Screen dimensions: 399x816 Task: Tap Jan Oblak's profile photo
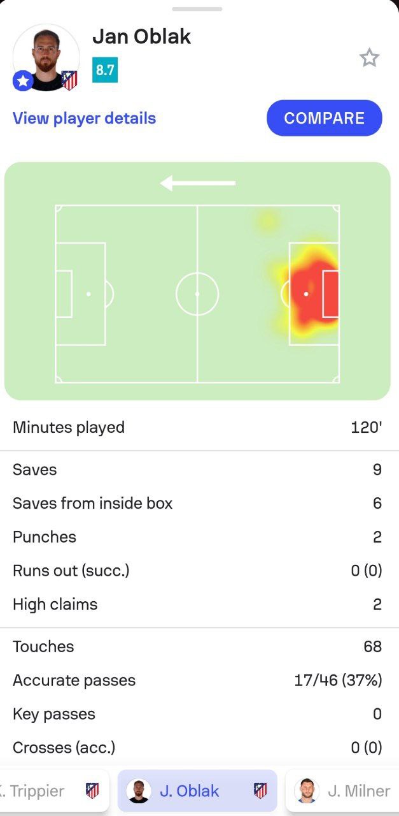click(46, 56)
